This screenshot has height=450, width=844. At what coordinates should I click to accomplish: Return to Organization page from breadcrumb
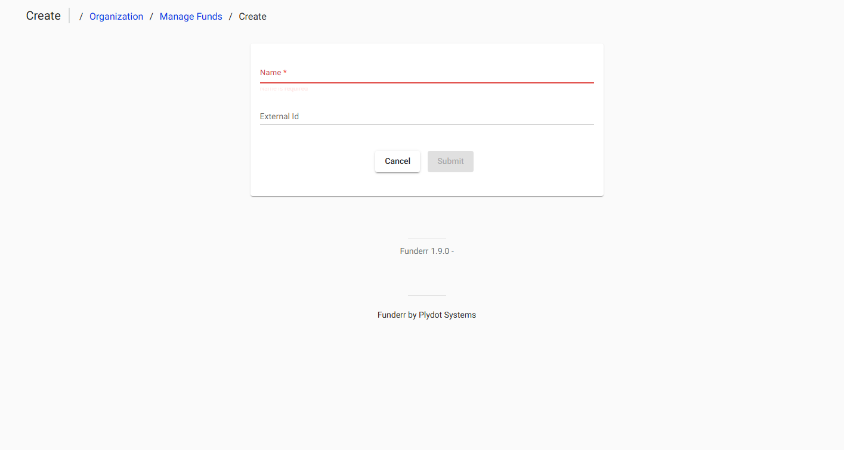coord(116,16)
